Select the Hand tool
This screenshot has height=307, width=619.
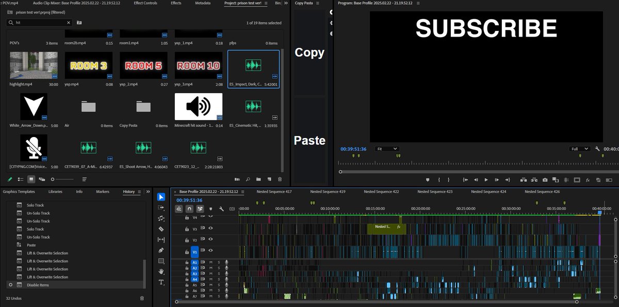click(161, 271)
